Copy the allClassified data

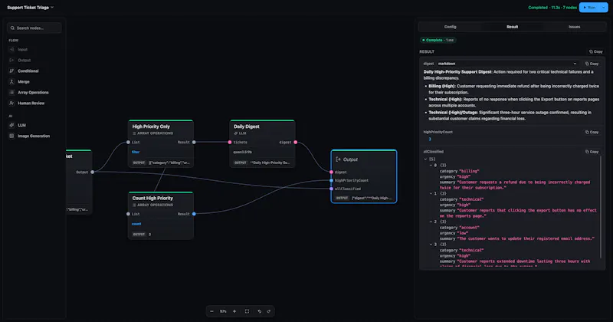[592, 152]
